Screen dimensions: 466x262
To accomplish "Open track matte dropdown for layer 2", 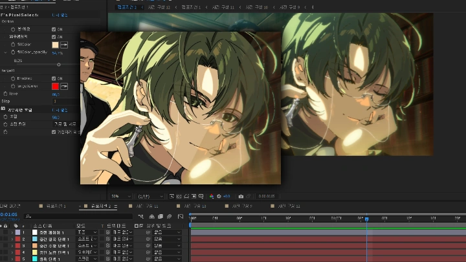I will click(x=122, y=239).
